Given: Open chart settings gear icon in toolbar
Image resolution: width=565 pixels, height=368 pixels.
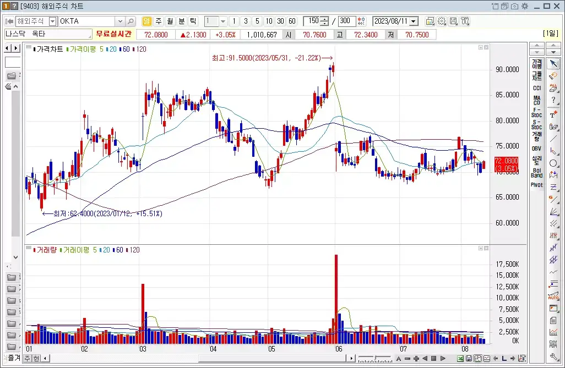Looking at the screenshot, I should point(442,21).
